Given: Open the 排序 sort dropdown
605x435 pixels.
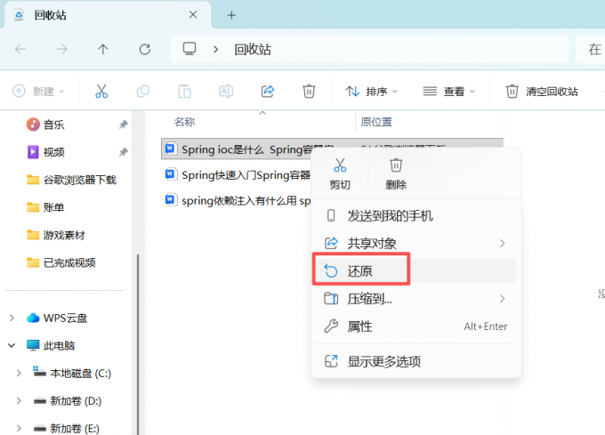Looking at the screenshot, I should pyautogui.click(x=371, y=92).
